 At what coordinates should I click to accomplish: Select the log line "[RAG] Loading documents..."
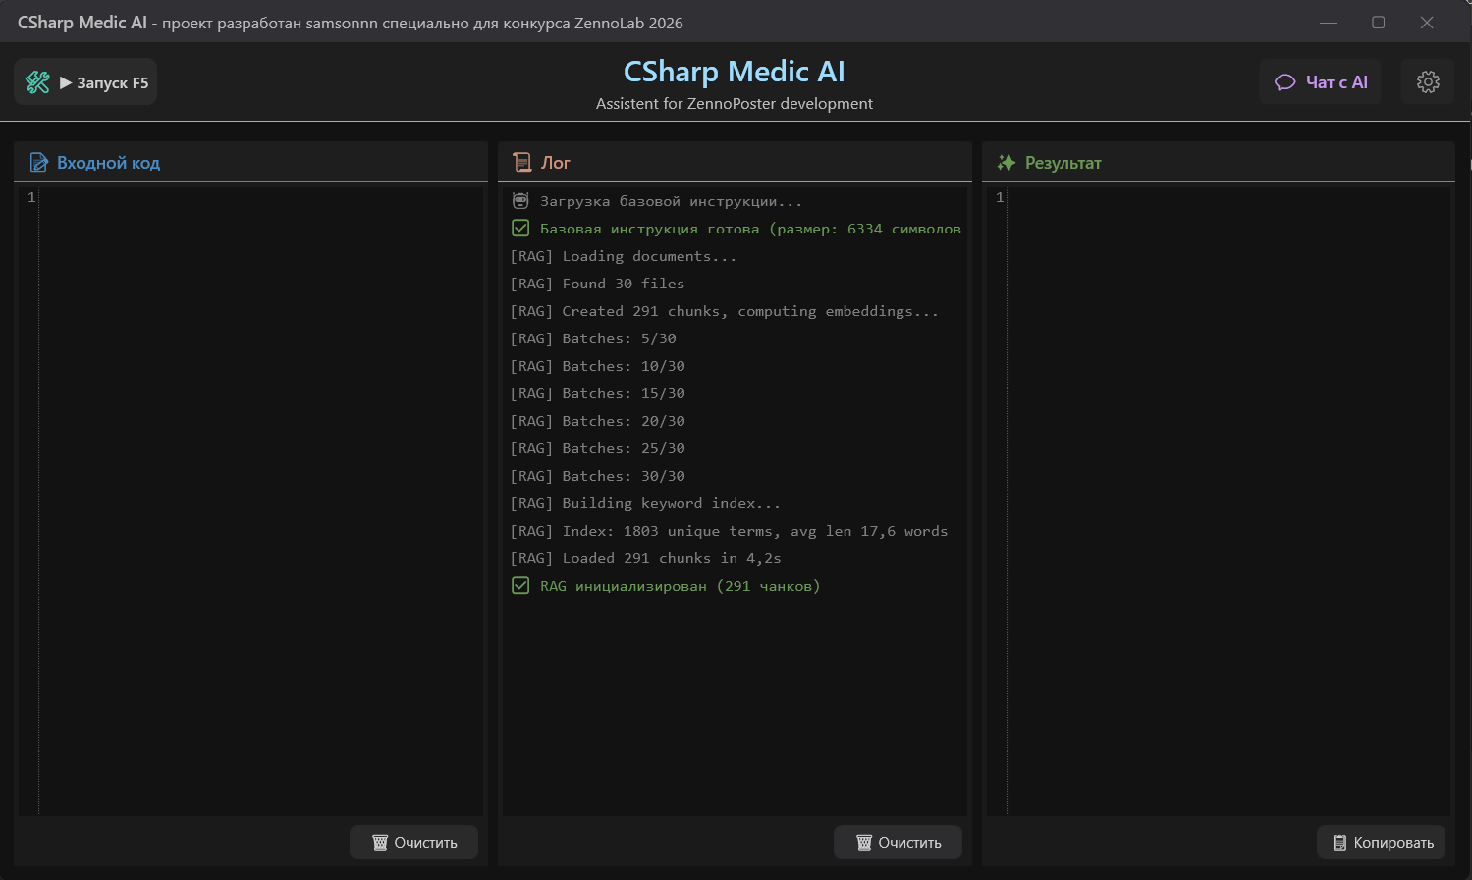(624, 256)
